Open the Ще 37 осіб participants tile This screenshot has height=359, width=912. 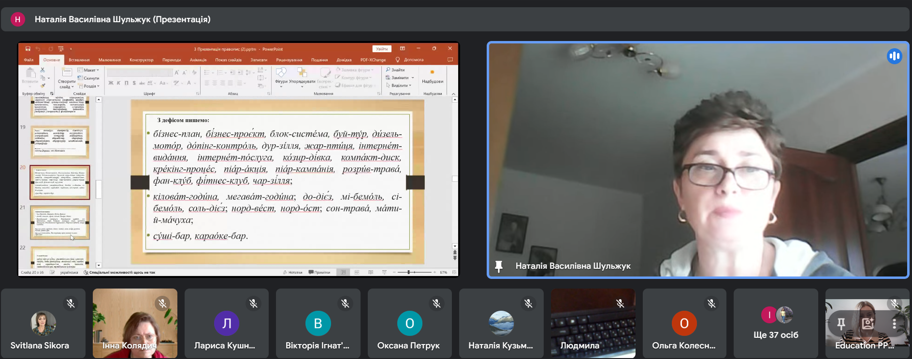[x=775, y=323]
